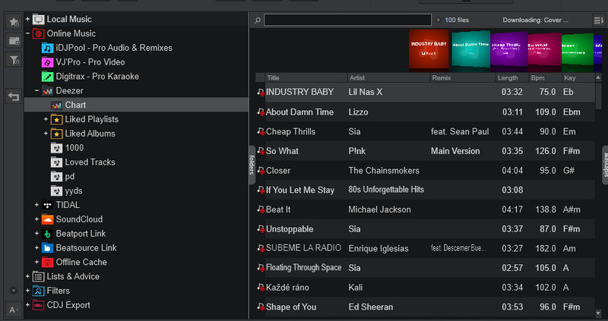The width and height of the screenshot is (608, 321).
Task: Click the Michael Jackson artist cell
Action: coord(379,209)
